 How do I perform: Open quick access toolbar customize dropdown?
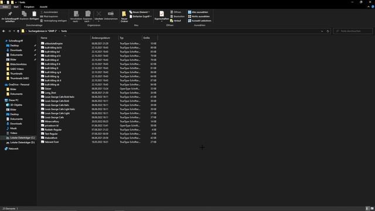tap(16, 2)
